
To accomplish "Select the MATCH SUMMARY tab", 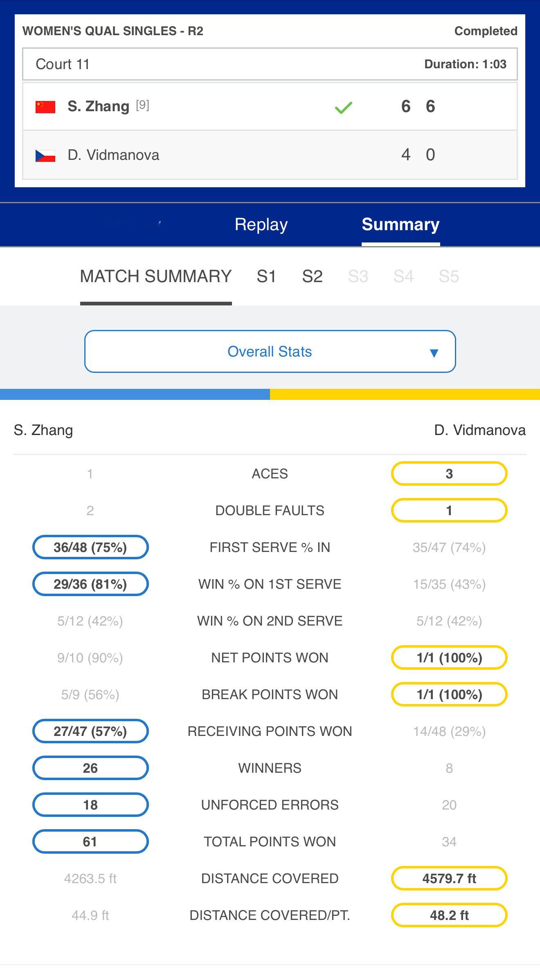I will click(156, 276).
